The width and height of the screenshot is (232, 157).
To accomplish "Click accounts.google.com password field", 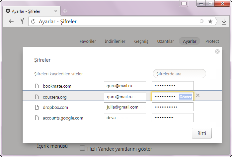I will 173,118.
